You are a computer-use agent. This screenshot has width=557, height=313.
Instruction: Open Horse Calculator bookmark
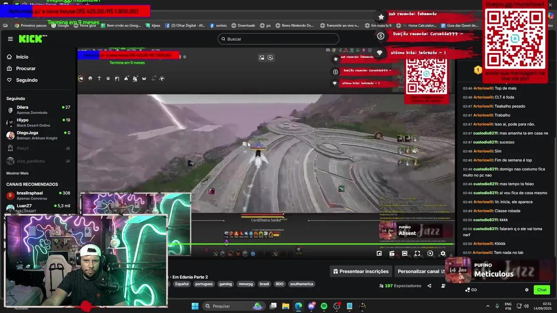(416, 26)
